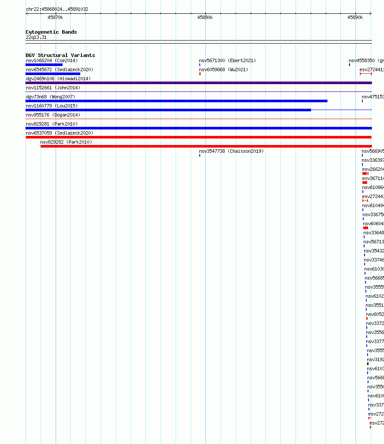
Task: Open variant dgv2469n106 (Alsmadi2014) label
Action: 58,79
